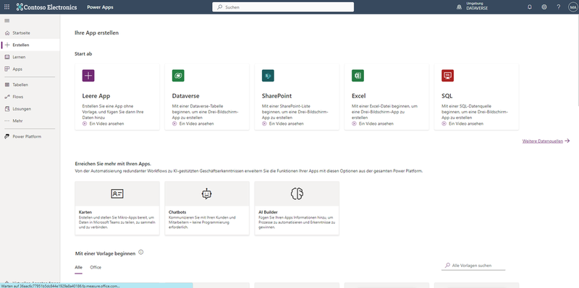Click the SharePoint icon on card
The width and height of the screenshot is (579, 288).
pos(268,76)
